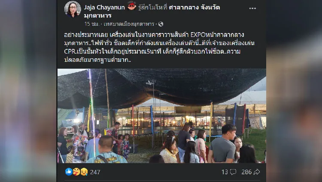Click the trampoline area in the photo
The width and height of the screenshot is (322, 182).
pyautogui.click(x=142, y=131)
